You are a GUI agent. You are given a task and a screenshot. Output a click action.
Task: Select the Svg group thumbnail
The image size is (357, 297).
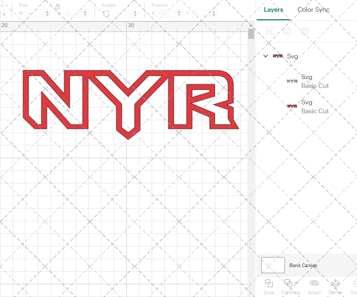pos(278,56)
